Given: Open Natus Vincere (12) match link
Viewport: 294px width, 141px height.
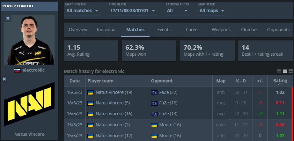Looking at the screenshot, I should pos(114,135).
